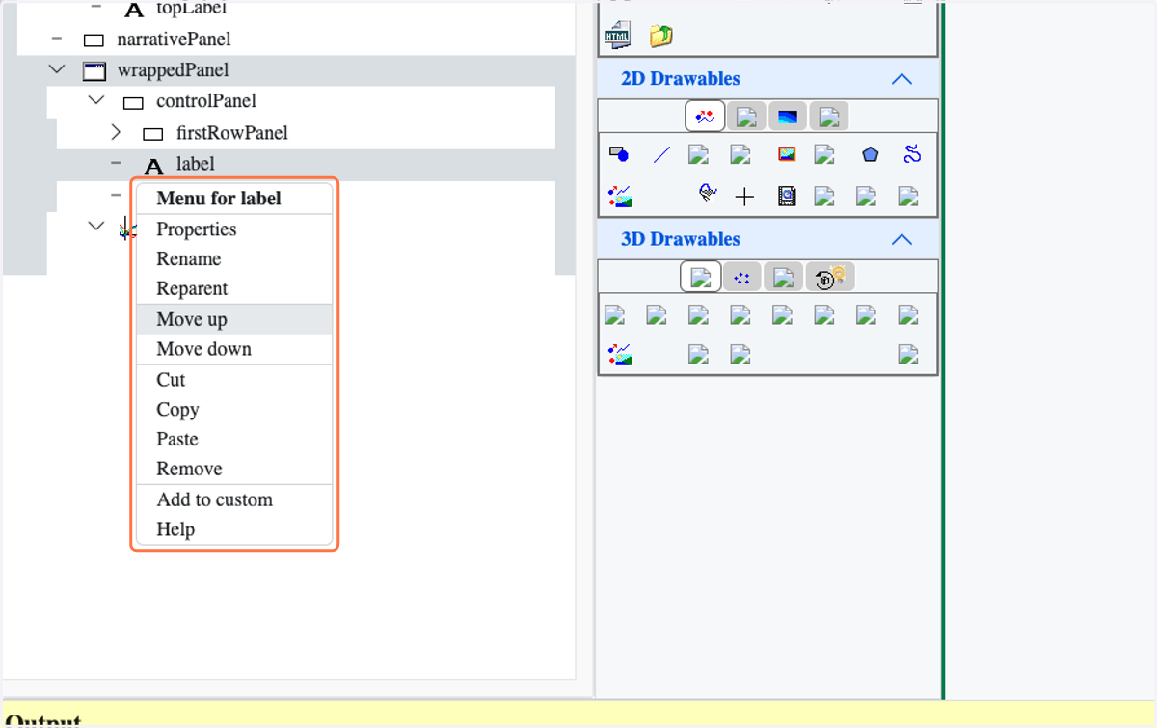Pick the blue squiggly curve element
1157x728 pixels.
(912, 154)
